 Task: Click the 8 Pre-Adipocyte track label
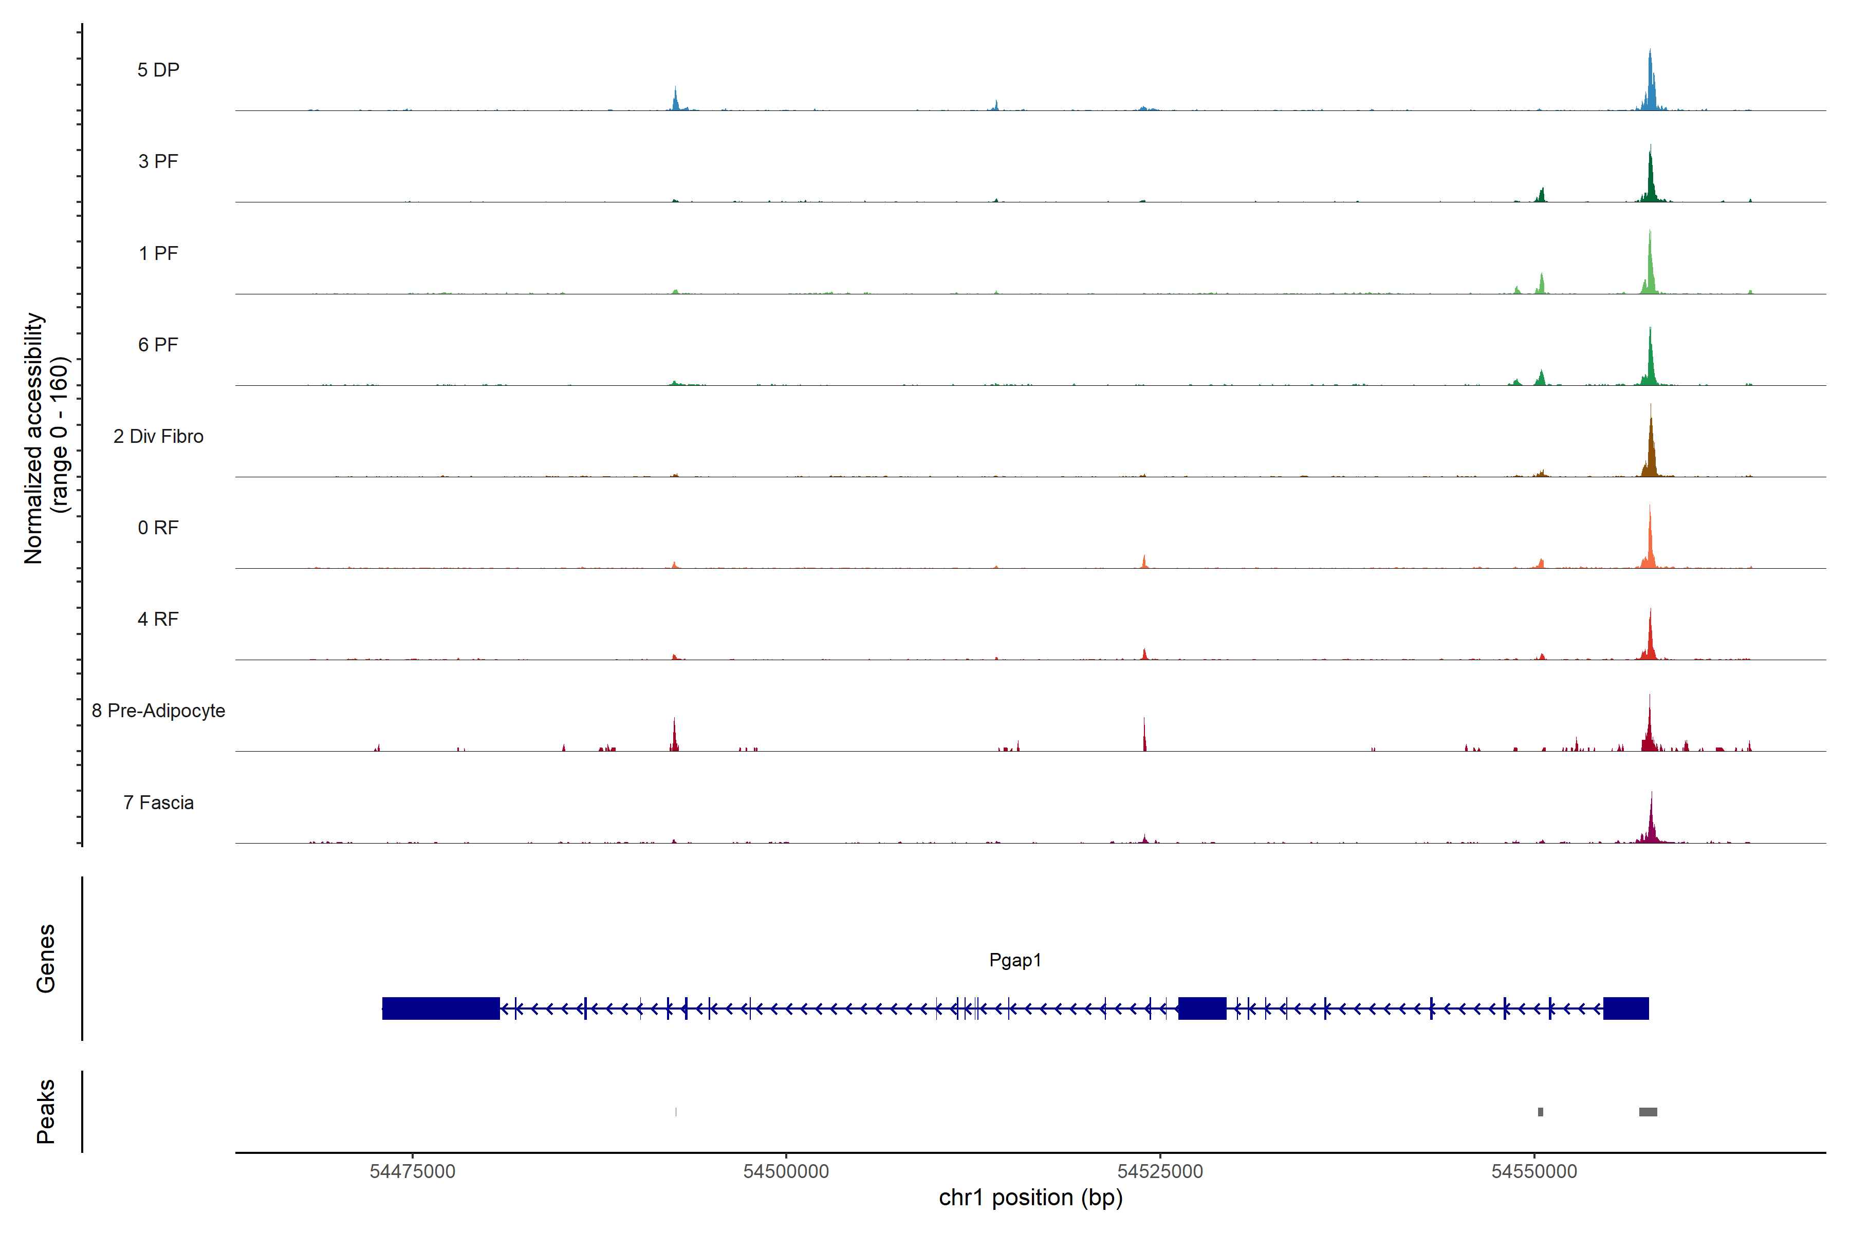pyautogui.click(x=158, y=711)
